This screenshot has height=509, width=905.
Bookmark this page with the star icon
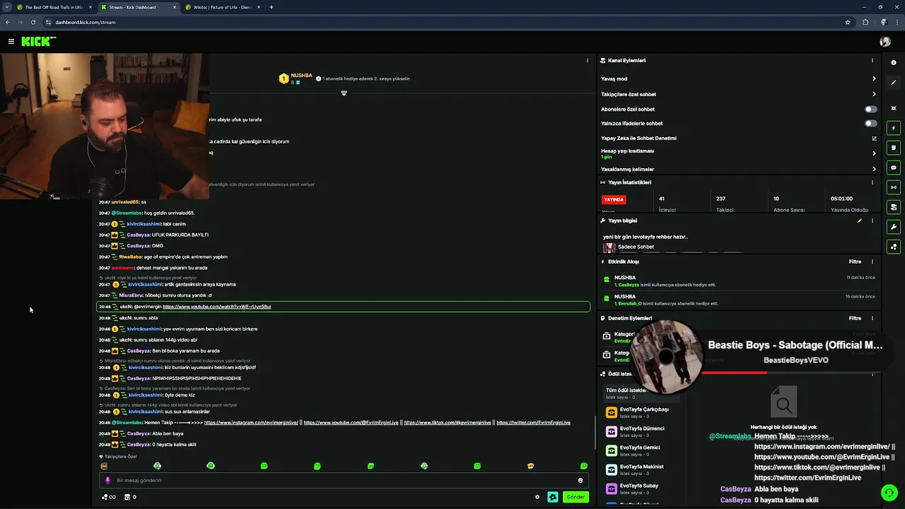(848, 22)
